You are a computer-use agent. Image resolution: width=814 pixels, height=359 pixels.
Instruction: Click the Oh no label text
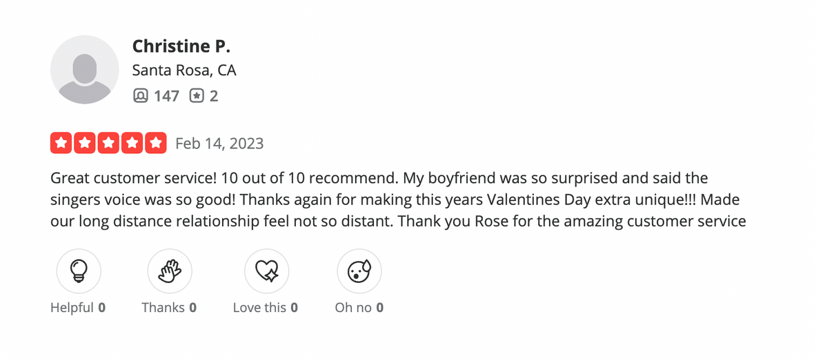pyautogui.click(x=353, y=307)
